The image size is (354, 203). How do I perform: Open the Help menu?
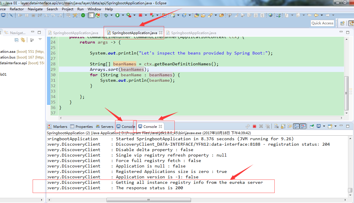tap(109, 9)
